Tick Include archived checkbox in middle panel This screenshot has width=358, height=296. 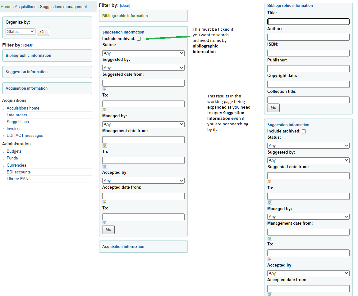click(x=139, y=39)
